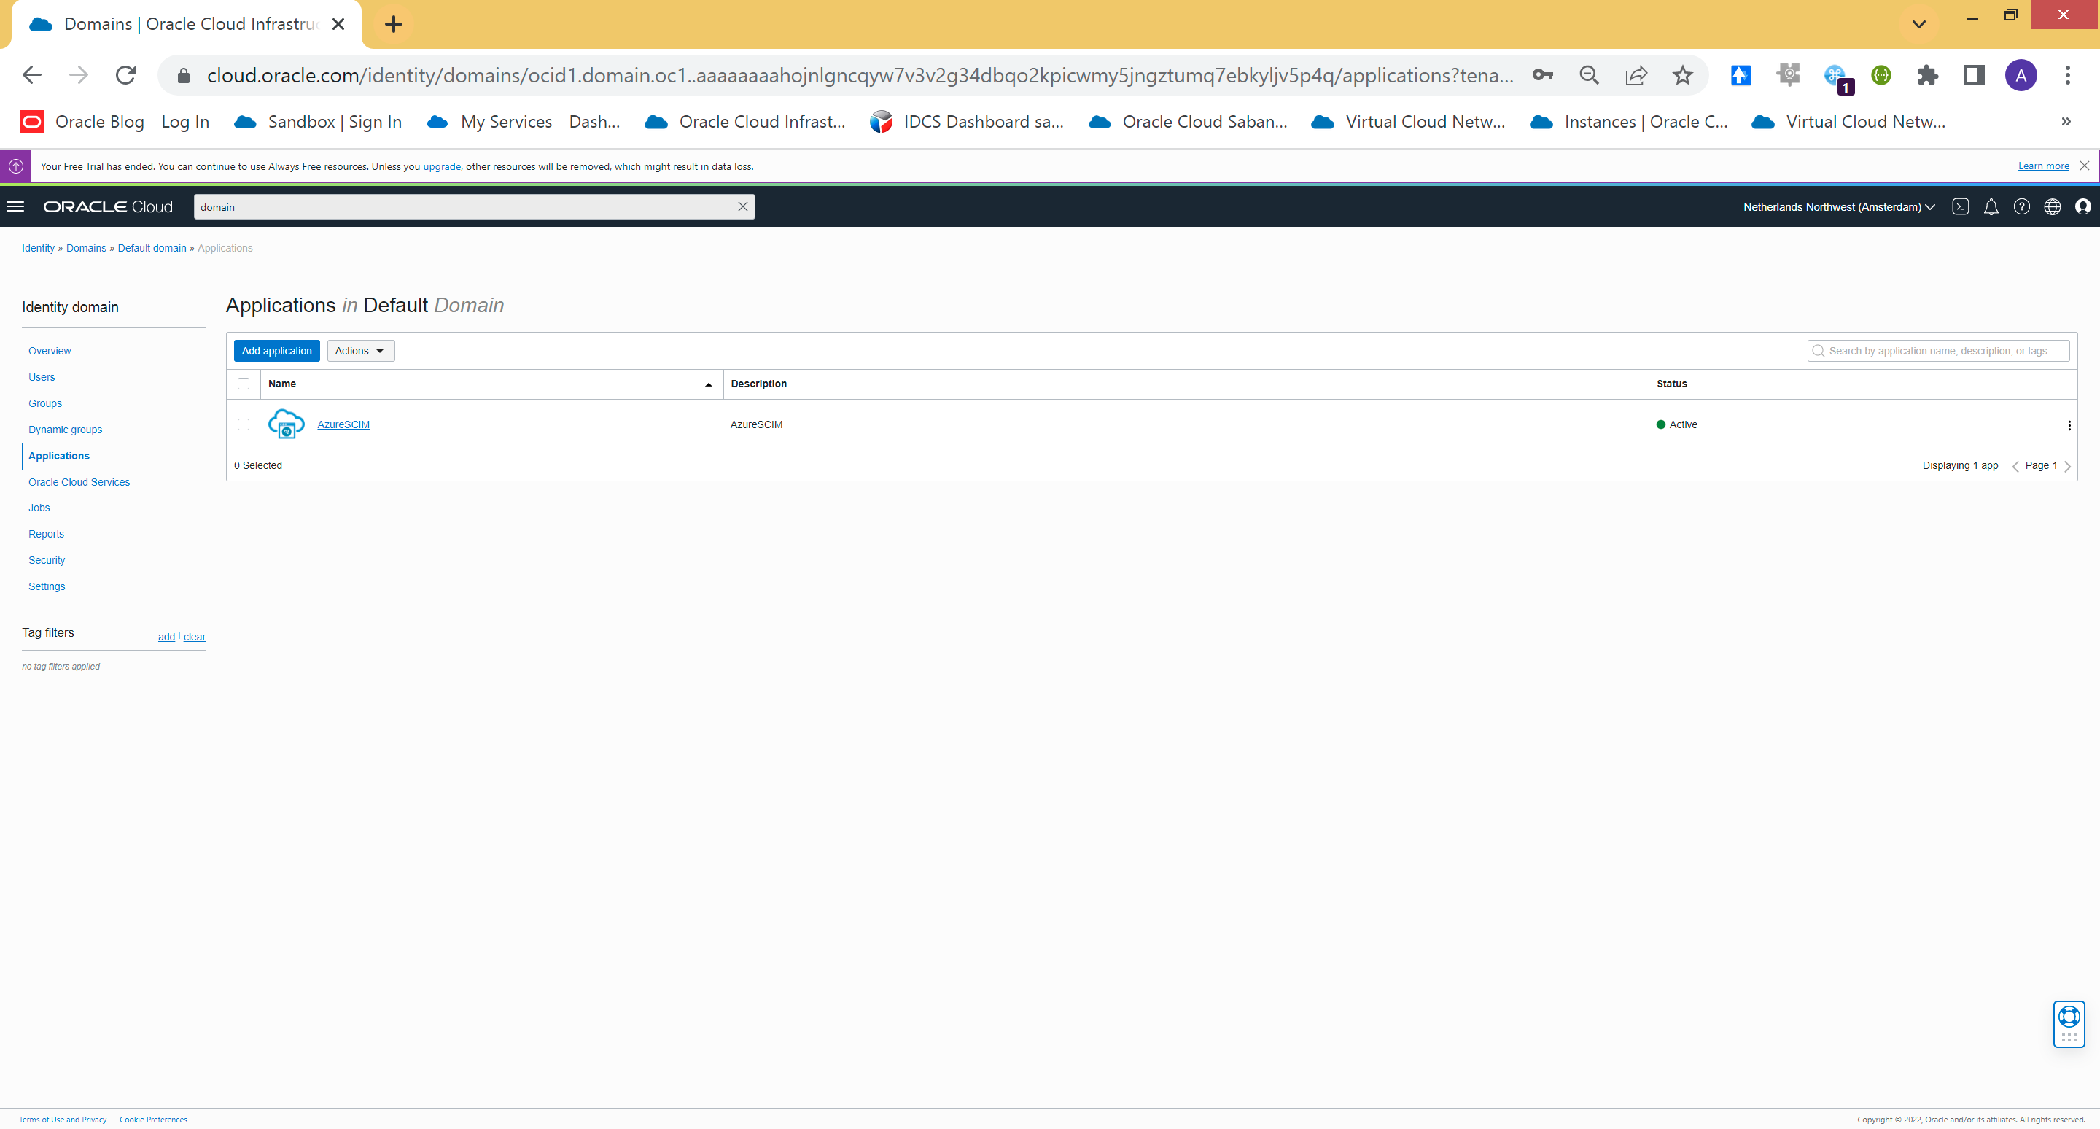This screenshot has width=2100, height=1129.
Task: Click the language globe icon
Action: coord(2053,206)
